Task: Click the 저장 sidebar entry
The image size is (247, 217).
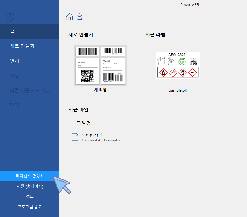Action: [x=30, y=76]
